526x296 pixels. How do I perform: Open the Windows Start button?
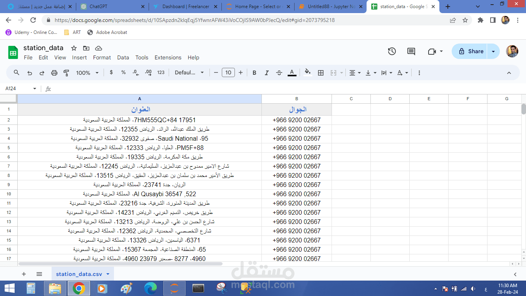(x=9, y=288)
